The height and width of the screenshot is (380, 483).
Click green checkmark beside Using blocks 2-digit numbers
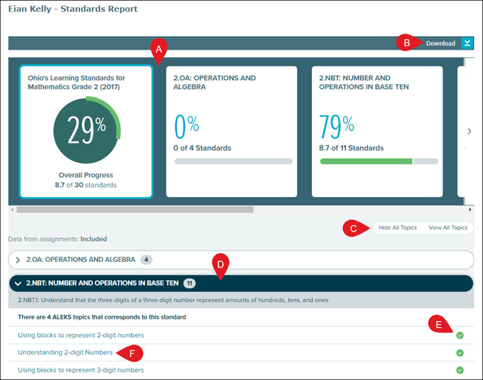460,335
